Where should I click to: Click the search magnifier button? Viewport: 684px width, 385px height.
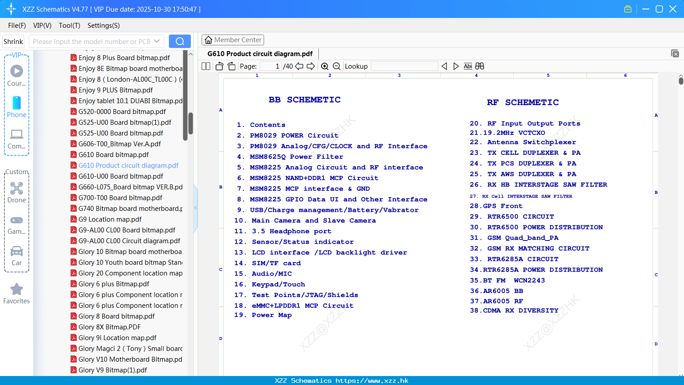click(180, 41)
